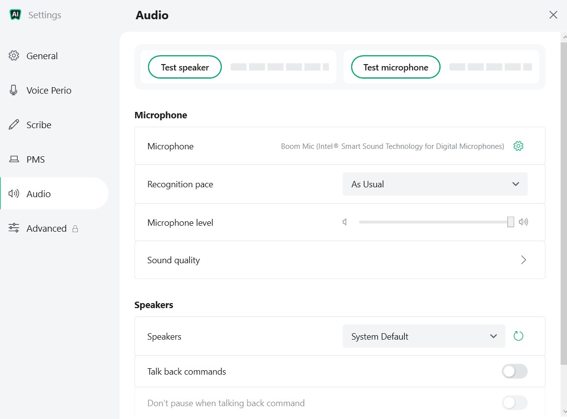The width and height of the screenshot is (567, 419).
Task: Click the speaker test level meter
Action: pos(280,67)
